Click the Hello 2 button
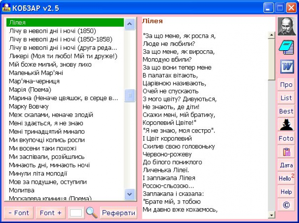 286,178
